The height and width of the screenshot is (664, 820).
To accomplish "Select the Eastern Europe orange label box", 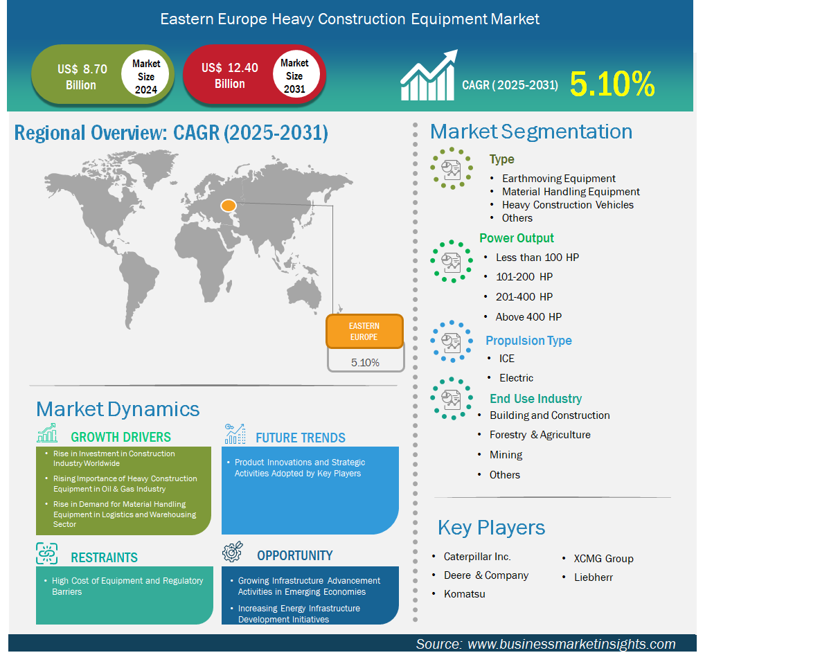I will click(364, 332).
